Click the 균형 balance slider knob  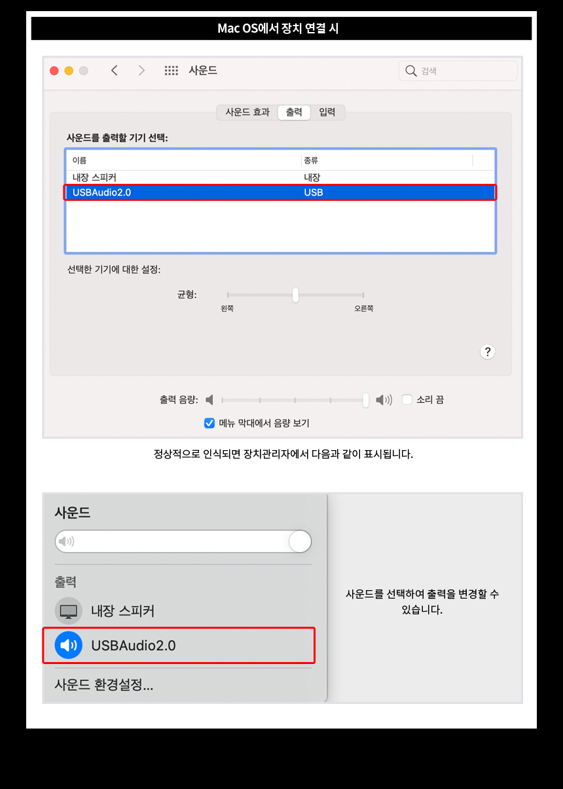(x=296, y=295)
